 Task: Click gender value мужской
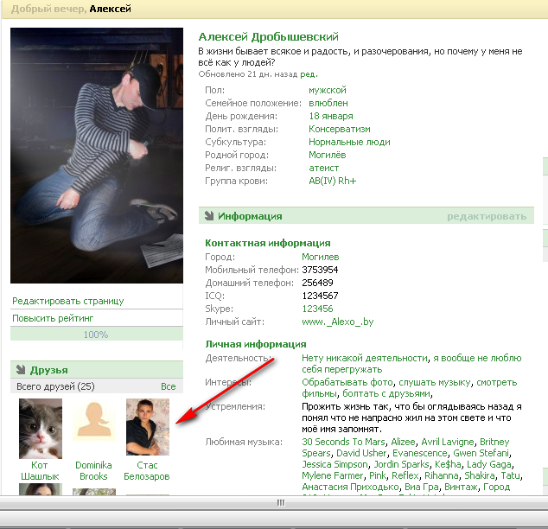tap(328, 90)
